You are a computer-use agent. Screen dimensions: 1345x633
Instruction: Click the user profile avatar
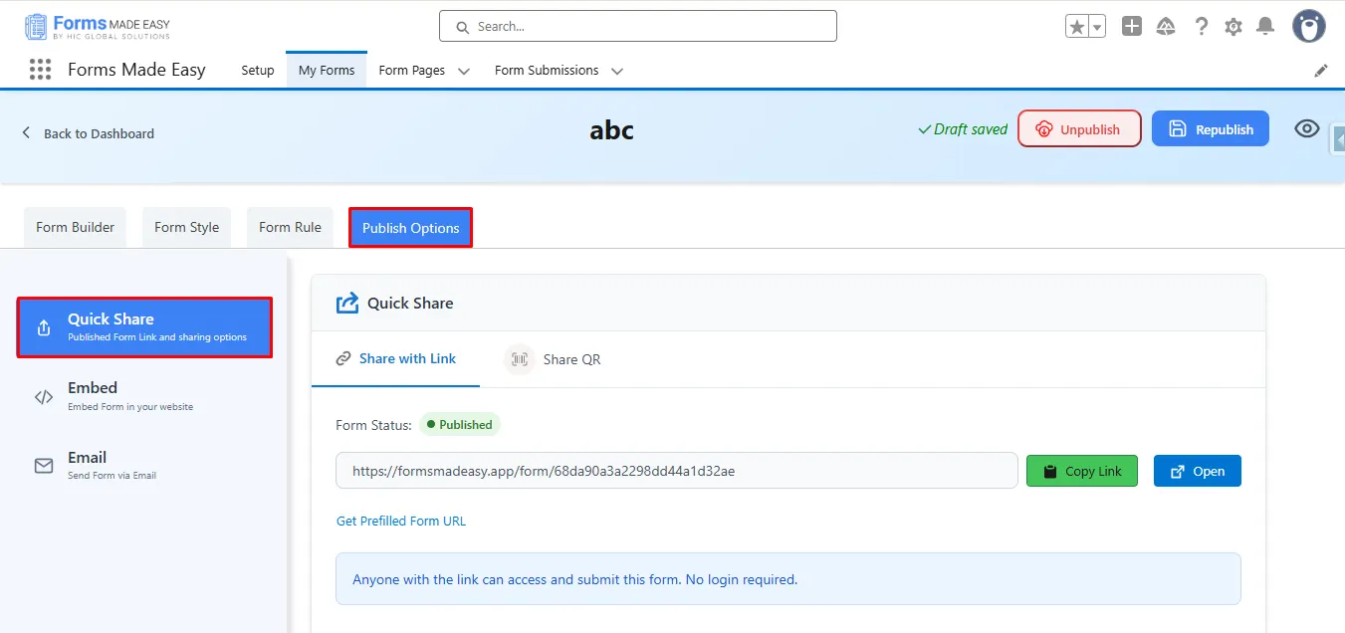[1308, 27]
